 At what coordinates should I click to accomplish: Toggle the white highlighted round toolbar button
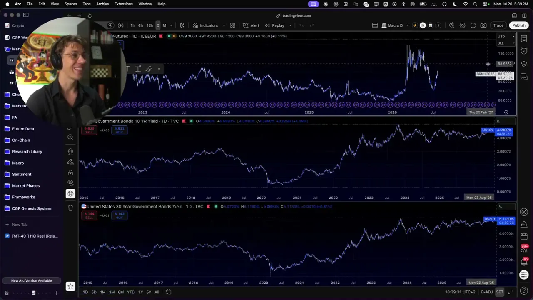pos(423,25)
